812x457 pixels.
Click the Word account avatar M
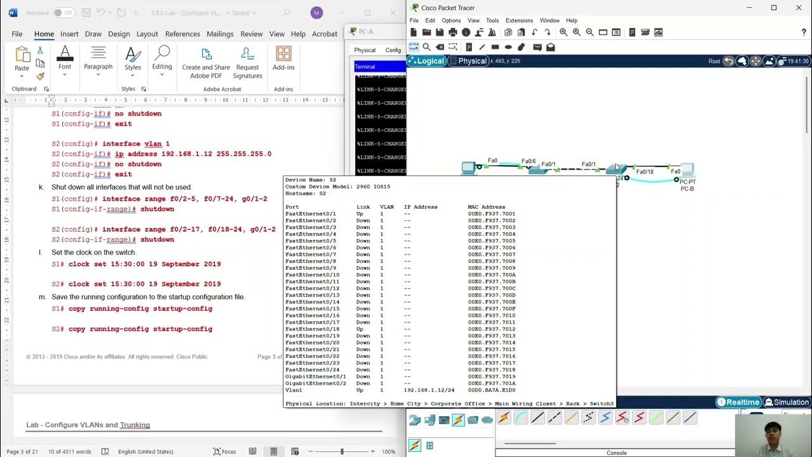point(317,13)
